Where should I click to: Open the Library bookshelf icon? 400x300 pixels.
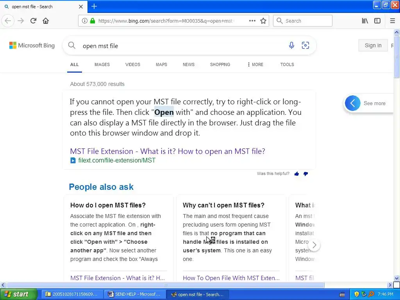pyautogui.click(x=365, y=21)
